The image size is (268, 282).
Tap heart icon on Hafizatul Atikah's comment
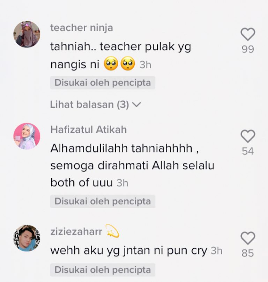pos(248,136)
